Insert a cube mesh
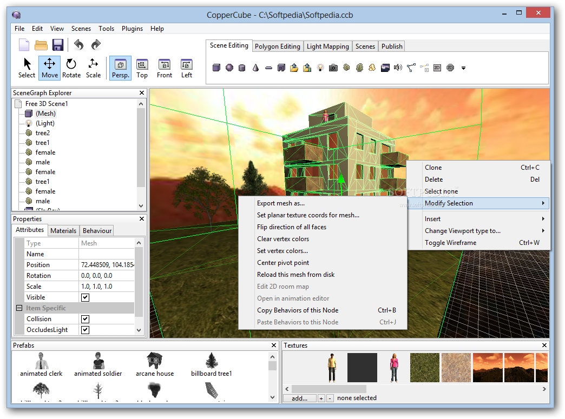Screen dimensions: 565x419 [x=216, y=68]
